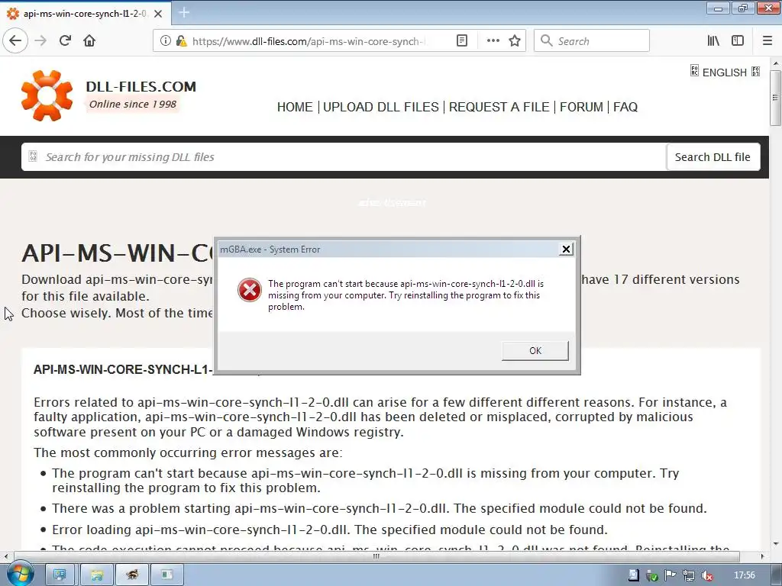The height and width of the screenshot is (586, 782).
Task: Click the 'API-MS-WIN-CORE-SYNCH-L1-' section heading
Action: 123,370
